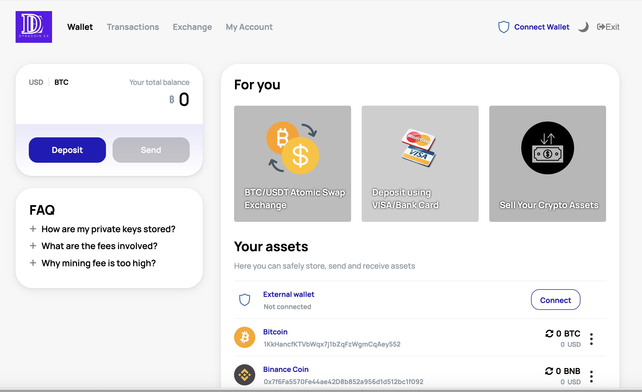Refresh the BNB balance
The image size is (642, 392).
click(x=549, y=371)
